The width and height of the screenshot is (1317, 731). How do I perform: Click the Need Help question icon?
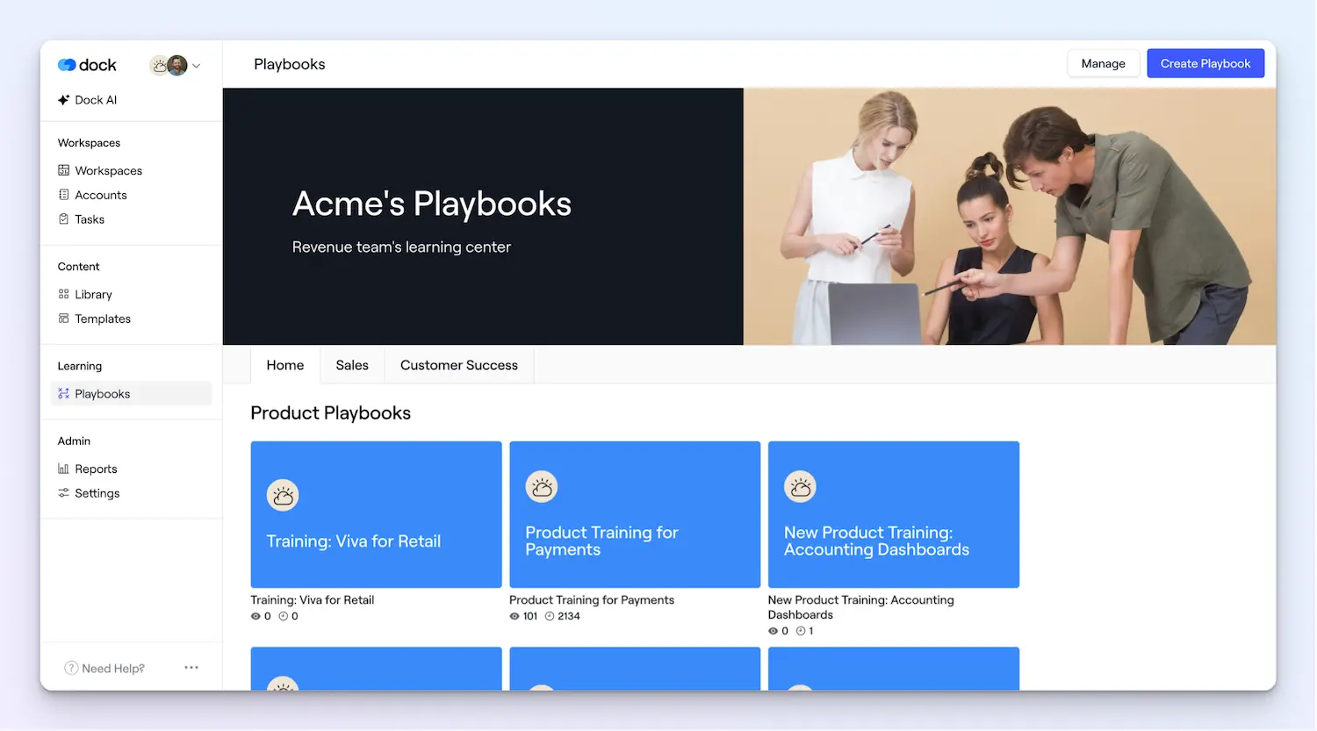point(71,669)
